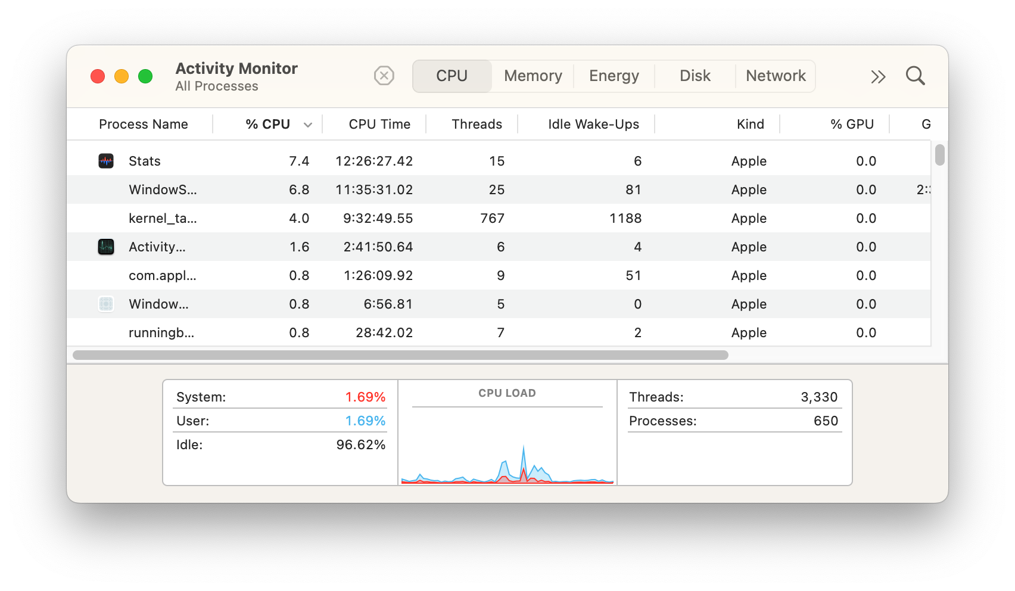
Task: Click the All Processes subtitle
Action: pos(217,86)
